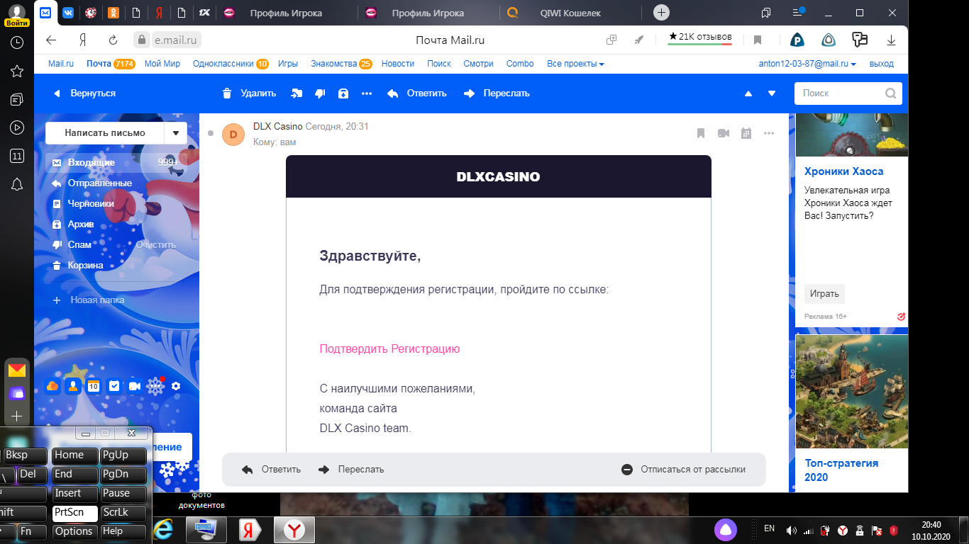Open more actions ellipsis in blue toolbar
The image size is (969, 544).
point(367,93)
